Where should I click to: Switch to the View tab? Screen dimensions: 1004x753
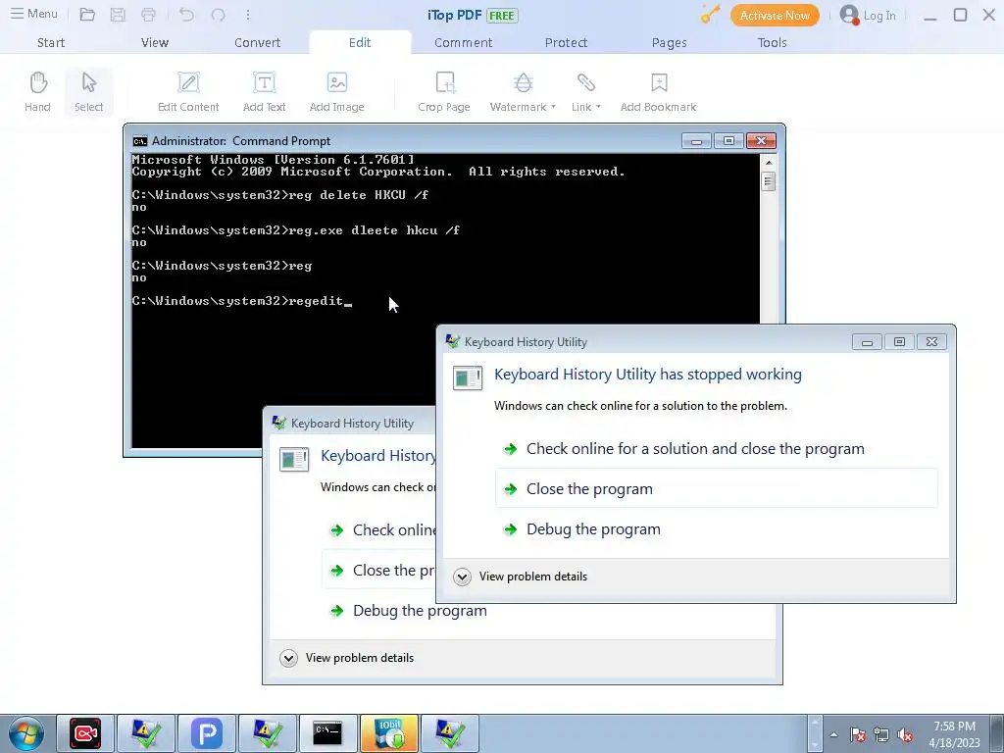[154, 42]
